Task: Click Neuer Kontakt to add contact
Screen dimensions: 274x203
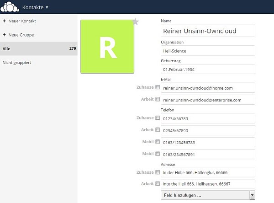Action: click(x=22, y=21)
